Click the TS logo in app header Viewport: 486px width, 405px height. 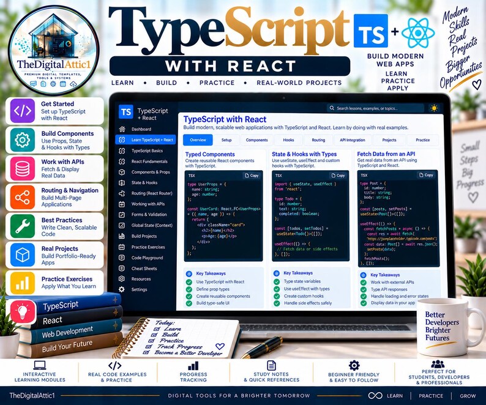click(x=126, y=112)
